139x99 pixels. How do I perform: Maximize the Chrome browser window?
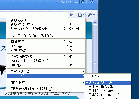click(x=83, y=2)
